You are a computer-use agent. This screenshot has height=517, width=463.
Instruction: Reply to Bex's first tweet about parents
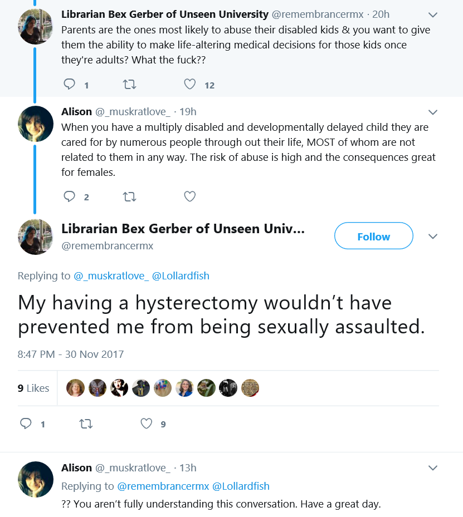point(69,85)
